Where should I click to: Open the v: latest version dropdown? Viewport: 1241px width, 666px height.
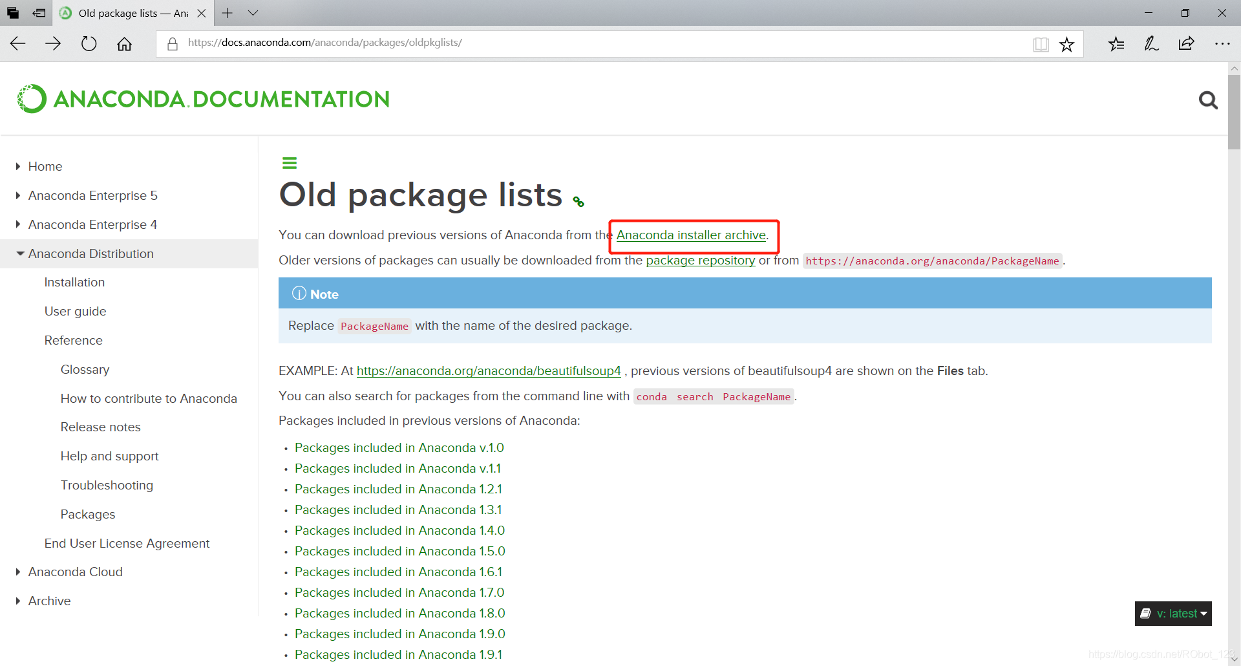pyautogui.click(x=1173, y=614)
